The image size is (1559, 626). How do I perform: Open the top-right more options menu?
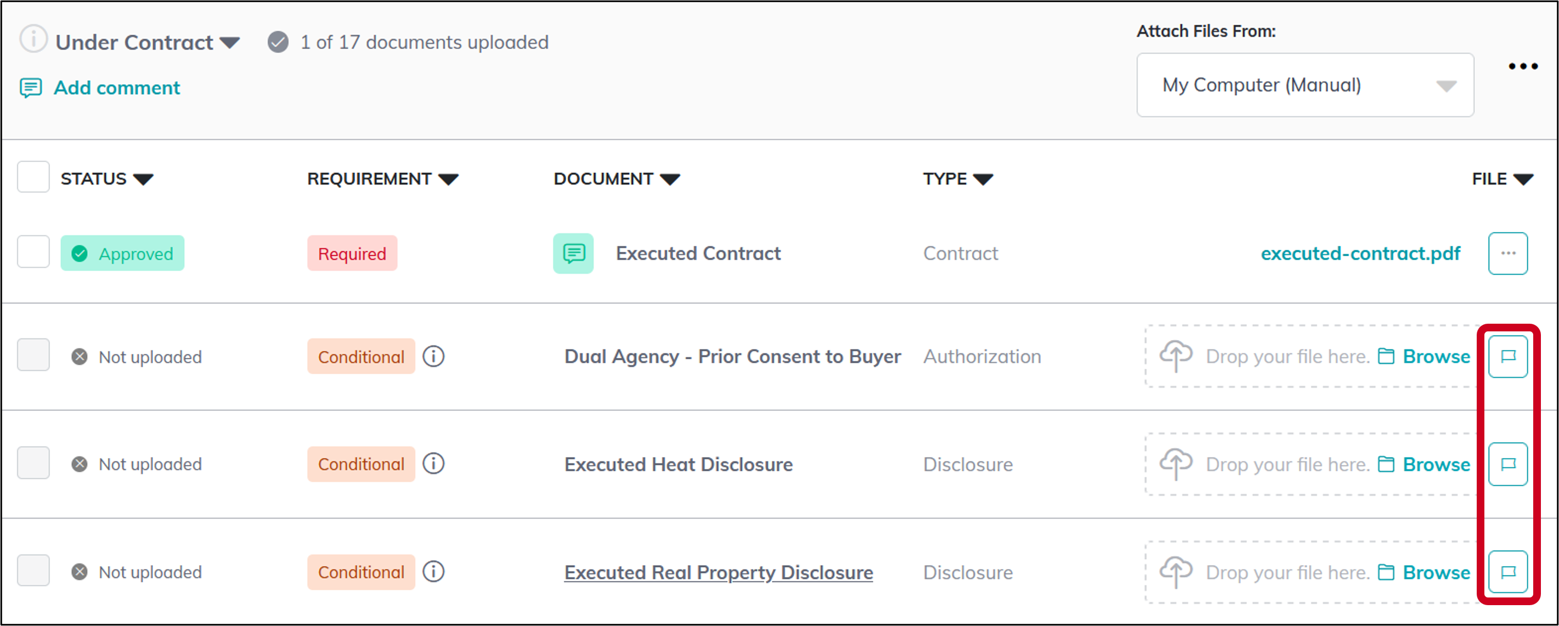pyautogui.click(x=1523, y=66)
